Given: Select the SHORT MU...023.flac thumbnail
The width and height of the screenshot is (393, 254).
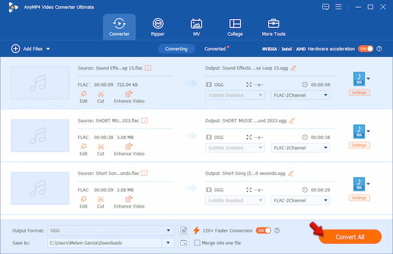Looking at the screenshot, I should tap(40, 136).
